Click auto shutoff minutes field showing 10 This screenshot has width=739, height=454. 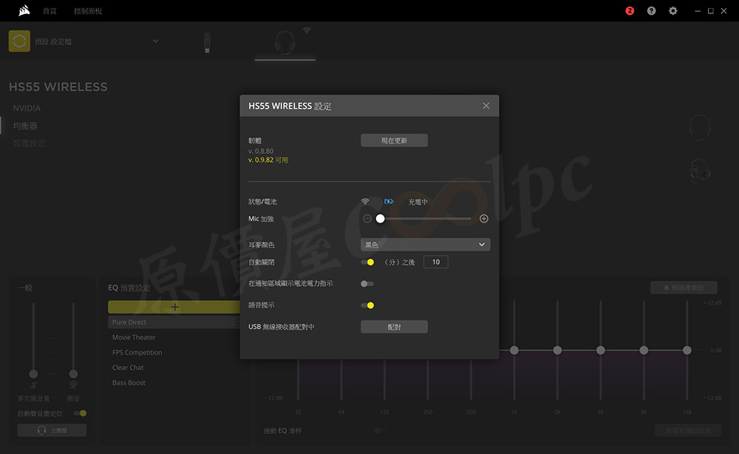pos(436,262)
